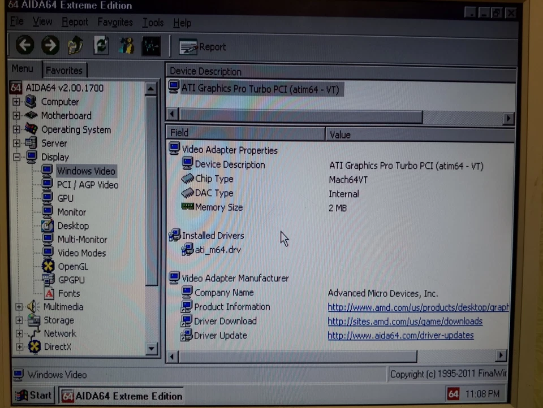Refresh the current page view

click(101, 46)
